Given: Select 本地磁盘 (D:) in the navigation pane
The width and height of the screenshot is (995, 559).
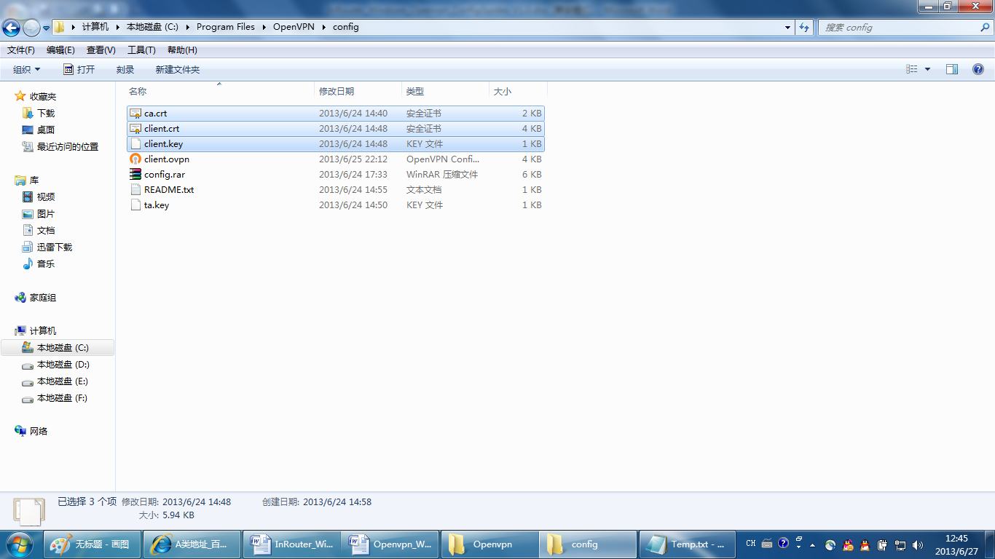Looking at the screenshot, I should coord(63,365).
